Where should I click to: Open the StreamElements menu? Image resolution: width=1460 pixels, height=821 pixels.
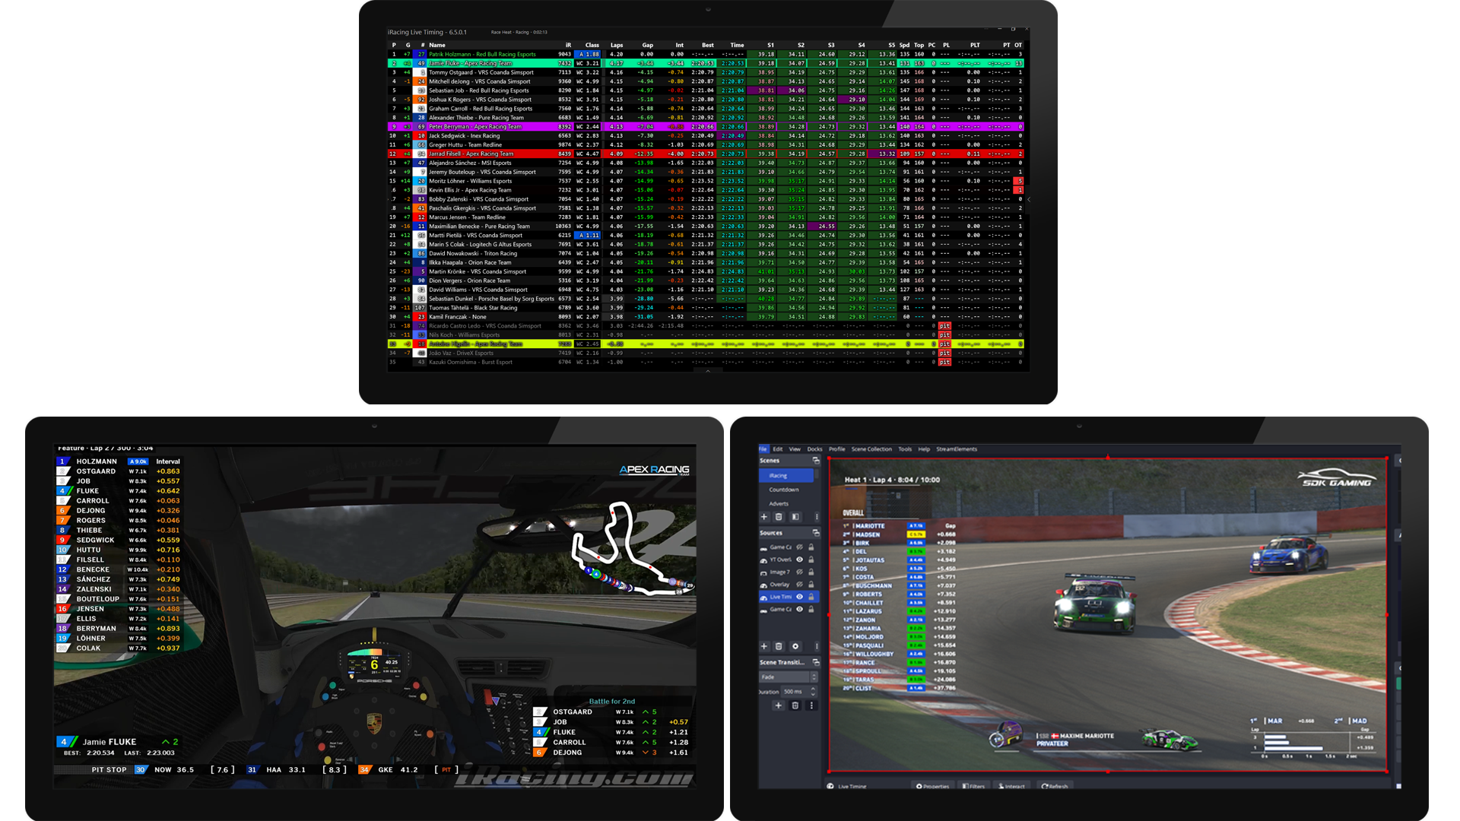coord(957,449)
